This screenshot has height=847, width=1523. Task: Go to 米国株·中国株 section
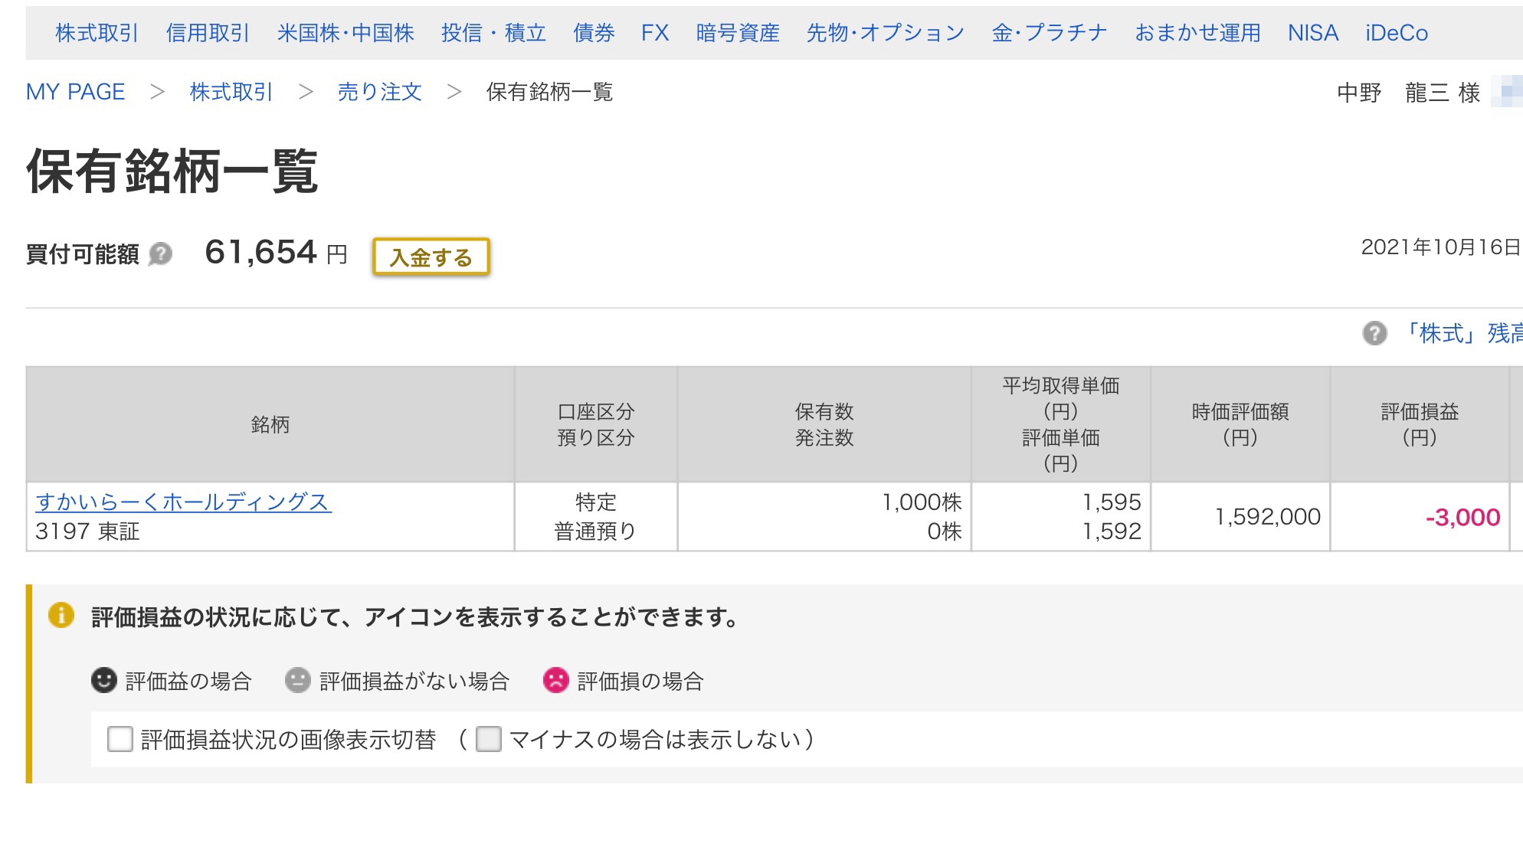tap(346, 33)
